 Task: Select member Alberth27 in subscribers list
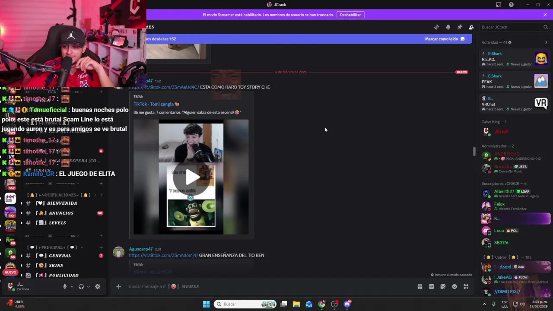tap(515, 194)
